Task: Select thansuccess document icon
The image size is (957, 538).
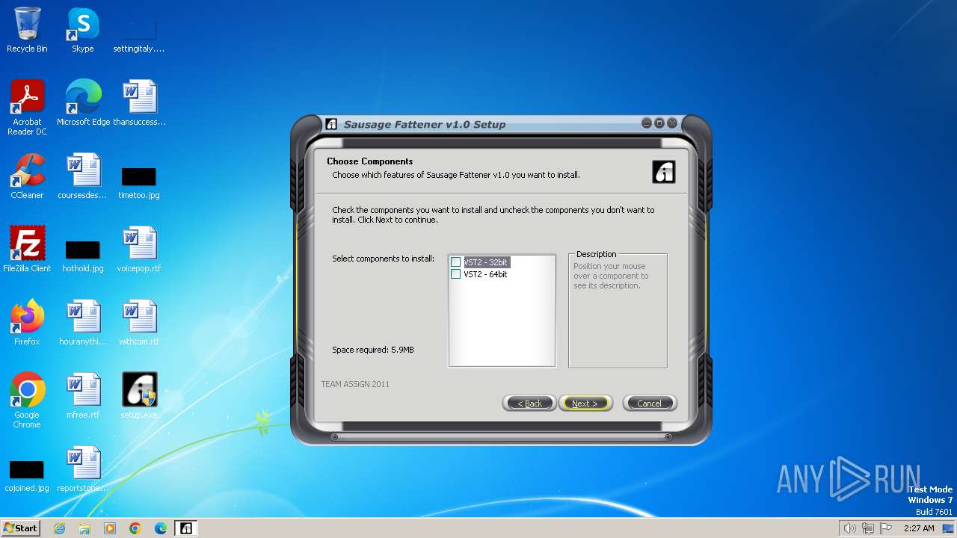Action: 139,103
